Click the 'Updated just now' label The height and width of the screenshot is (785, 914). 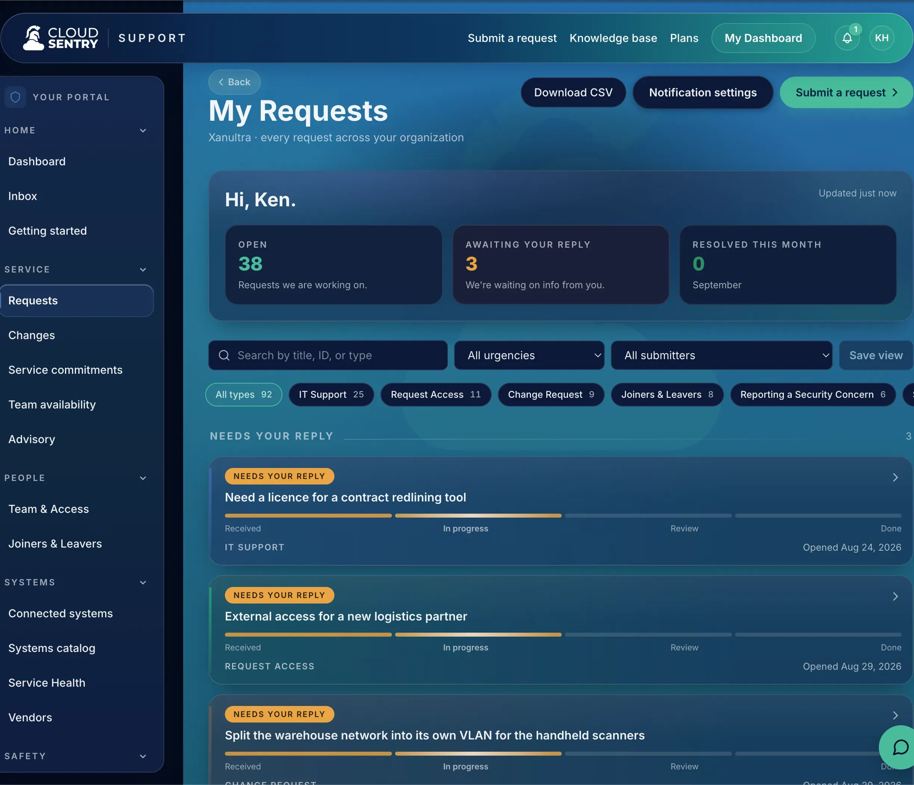[x=857, y=193]
